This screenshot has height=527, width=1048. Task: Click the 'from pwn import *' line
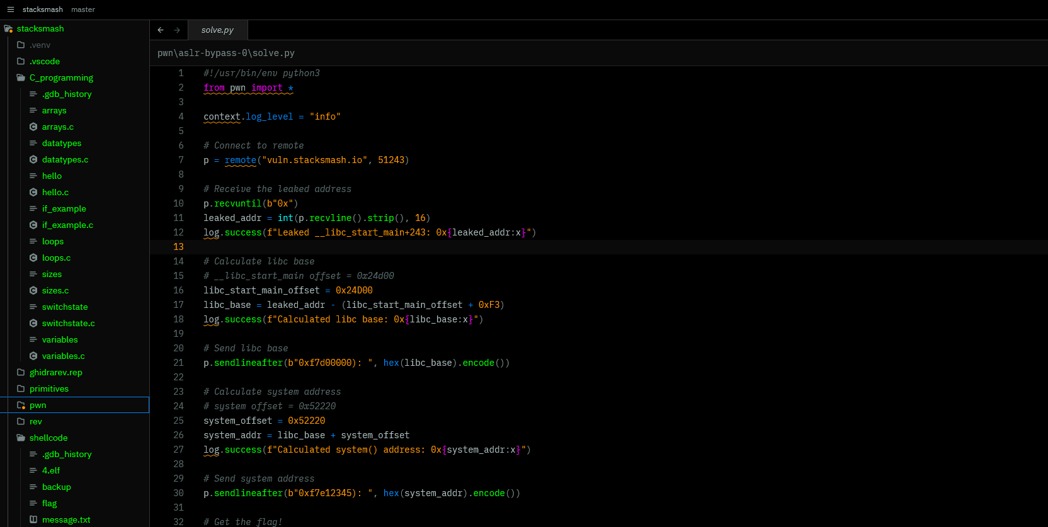coord(248,88)
